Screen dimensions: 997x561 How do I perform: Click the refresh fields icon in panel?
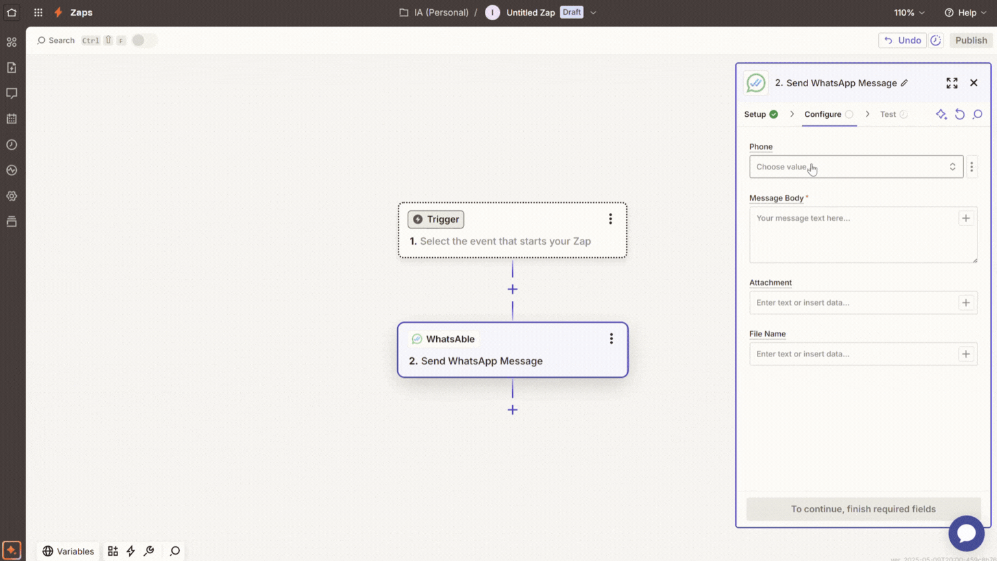point(959,114)
